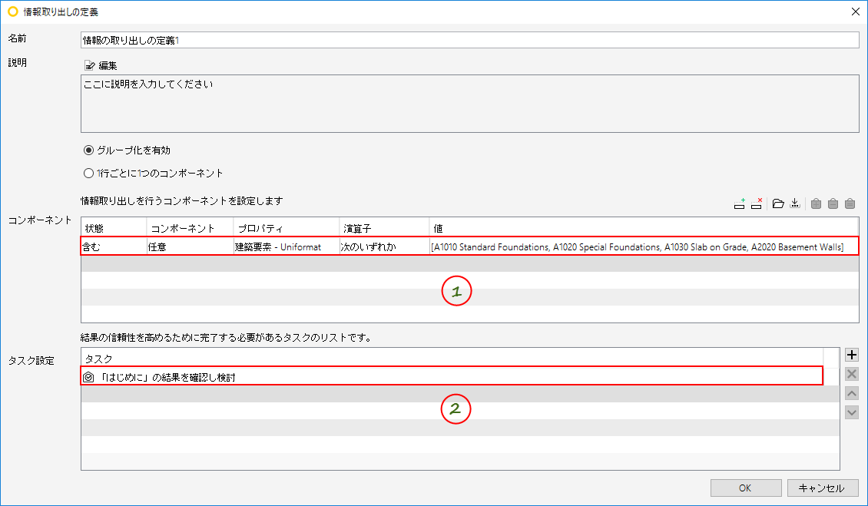The width and height of the screenshot is (868, 506).
Task: Click the コンポーネント column header
Action: click(x=190, y=228)
